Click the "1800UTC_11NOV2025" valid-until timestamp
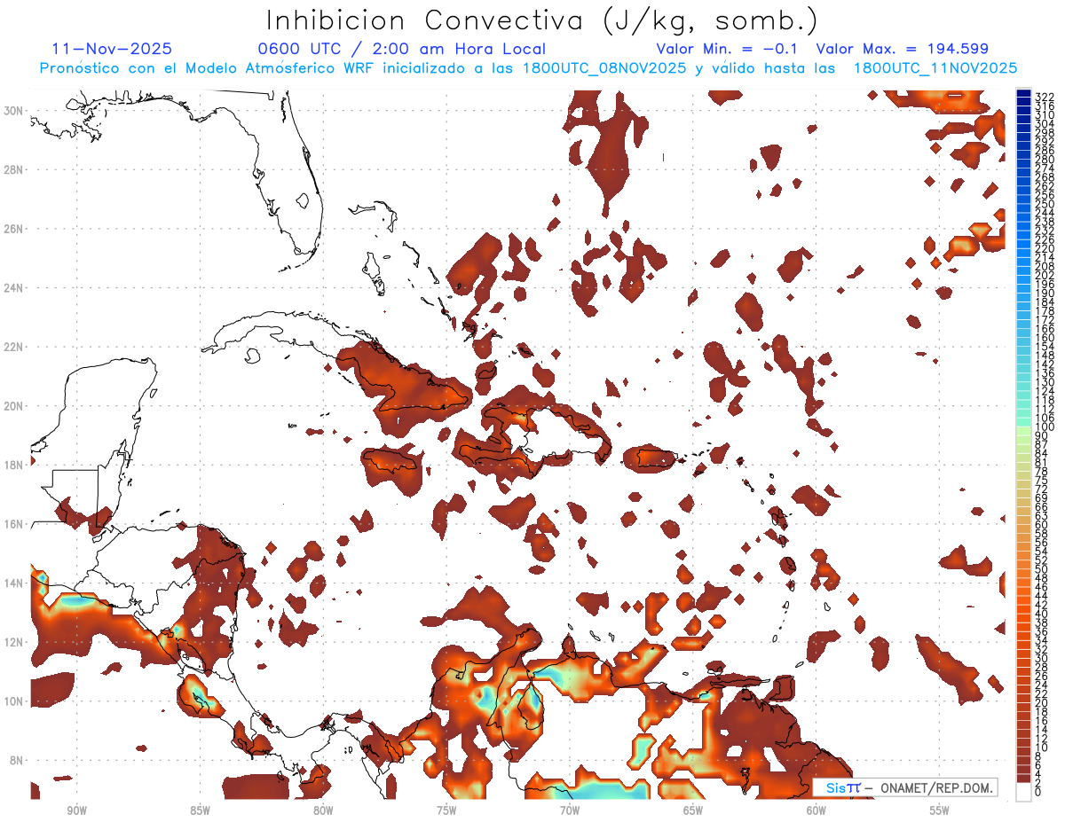The height and width of the screenshot is (822, 1065). (935, 68)
